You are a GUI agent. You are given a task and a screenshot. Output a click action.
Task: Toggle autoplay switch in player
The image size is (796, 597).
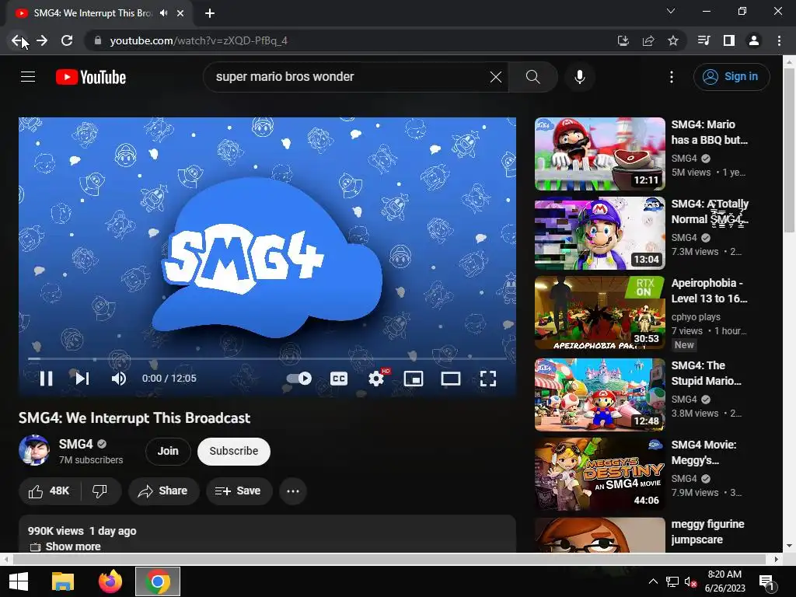point(299,379)
